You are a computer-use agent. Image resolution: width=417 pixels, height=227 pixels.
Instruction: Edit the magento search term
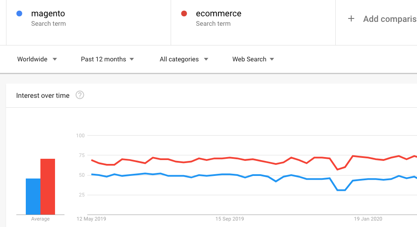coord(48,14)
